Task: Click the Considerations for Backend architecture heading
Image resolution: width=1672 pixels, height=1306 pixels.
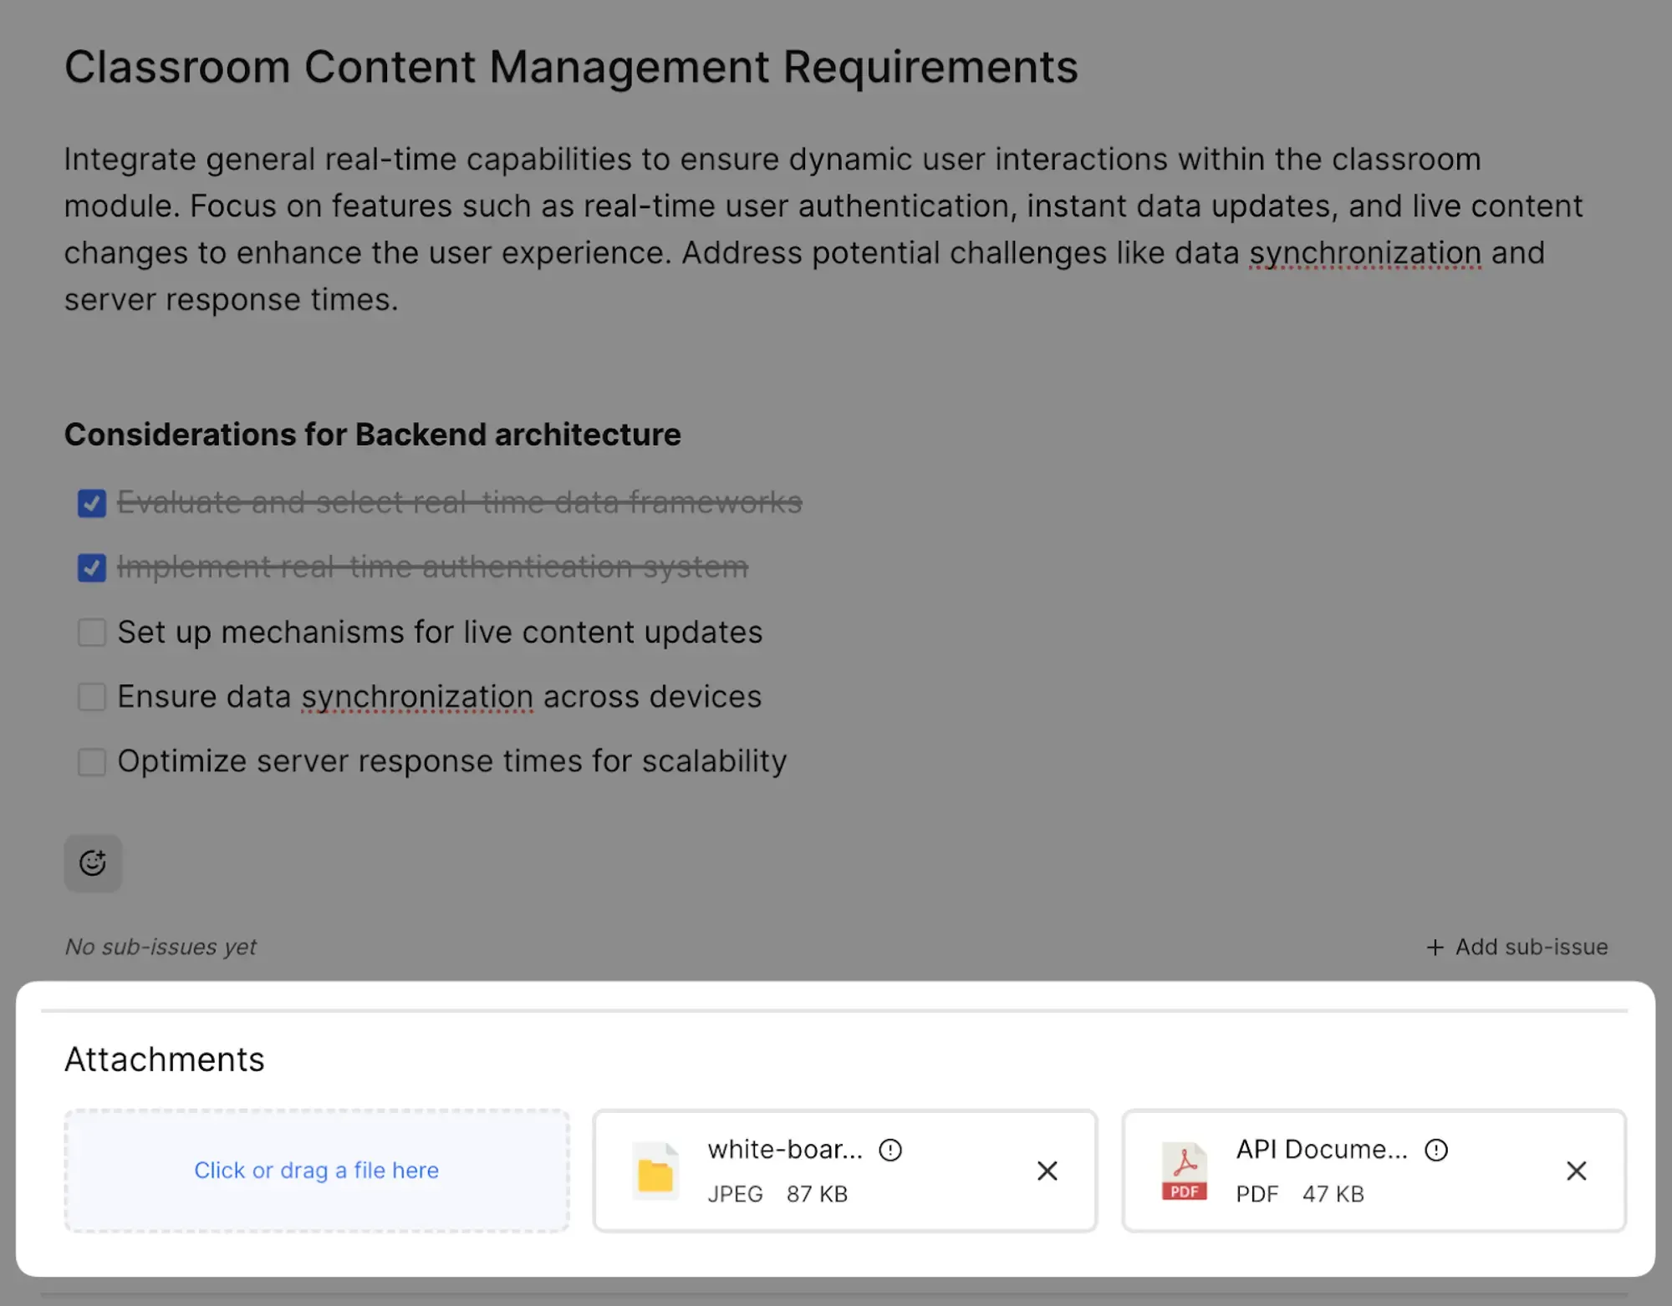Action: point(372,434)
